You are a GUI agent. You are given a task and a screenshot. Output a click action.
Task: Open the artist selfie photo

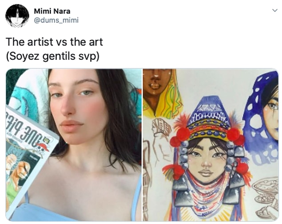(74, 145)
